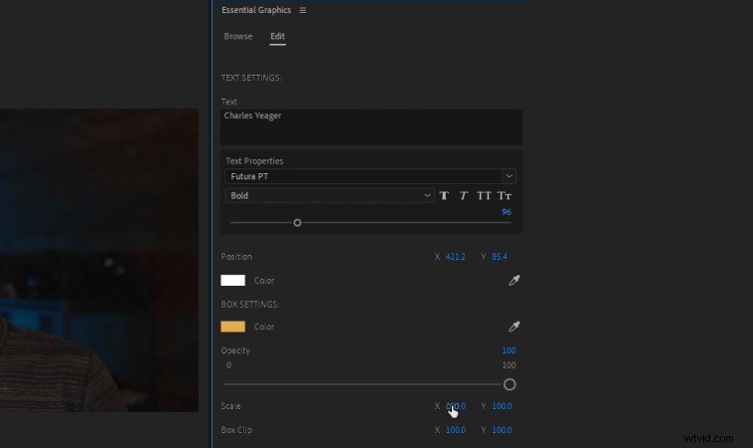Switch to the Browse tab
Image resolution: width=753 pixels, height=448 pixels.
coord(238,37)
